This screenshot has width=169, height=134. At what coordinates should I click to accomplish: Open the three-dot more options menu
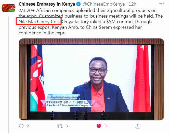coord(162,4)
